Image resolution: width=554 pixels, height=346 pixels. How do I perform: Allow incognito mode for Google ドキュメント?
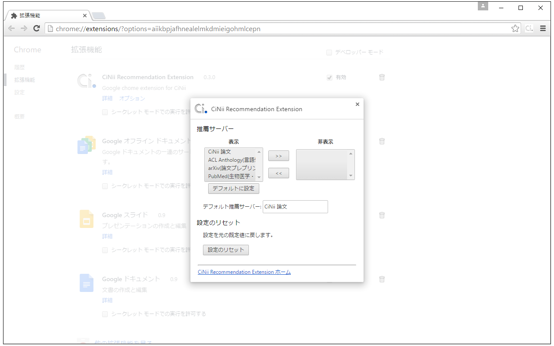[105, 314]
